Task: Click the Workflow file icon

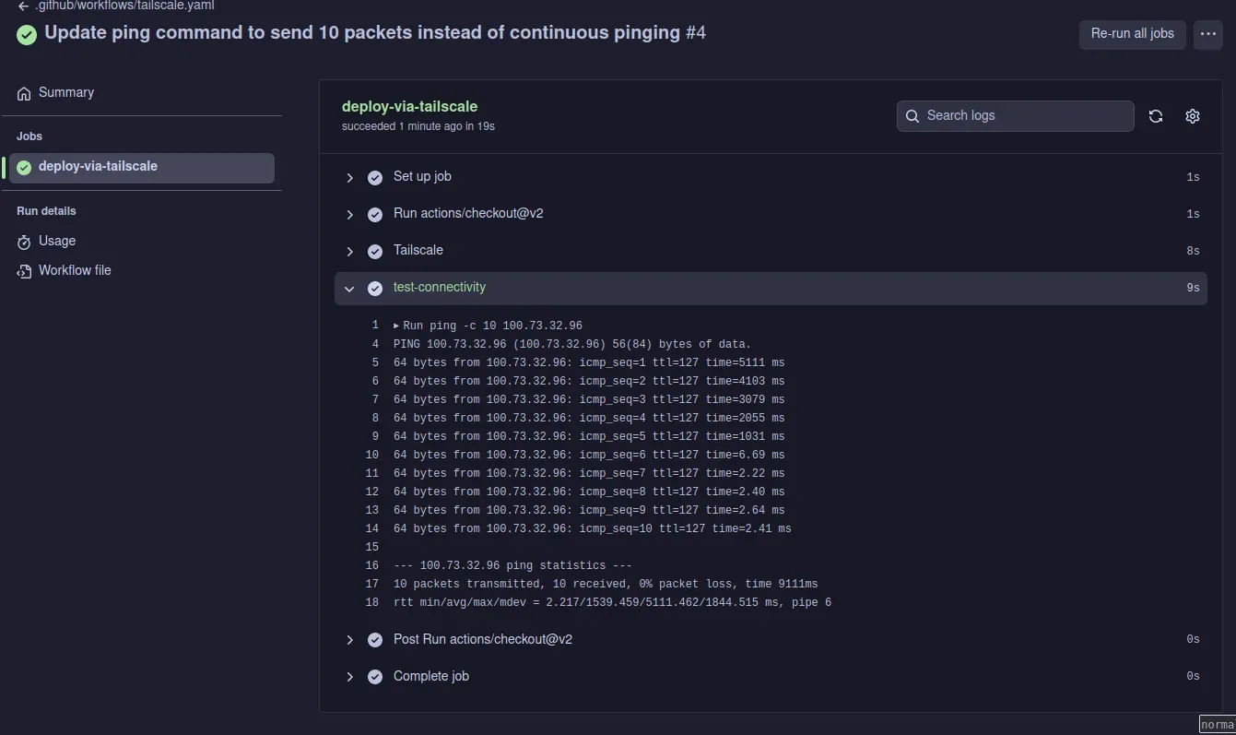Action: [x=24, y=271]
